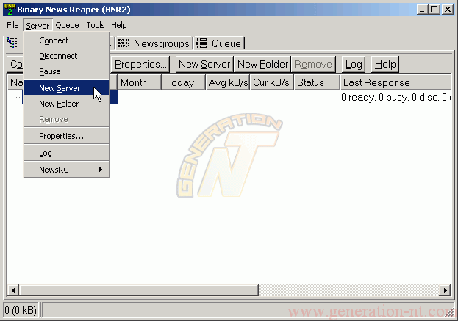Sort by the Today column header
The width and height of the screenshot is (458, 321).
pyautogui.click(x=184, y=82)
